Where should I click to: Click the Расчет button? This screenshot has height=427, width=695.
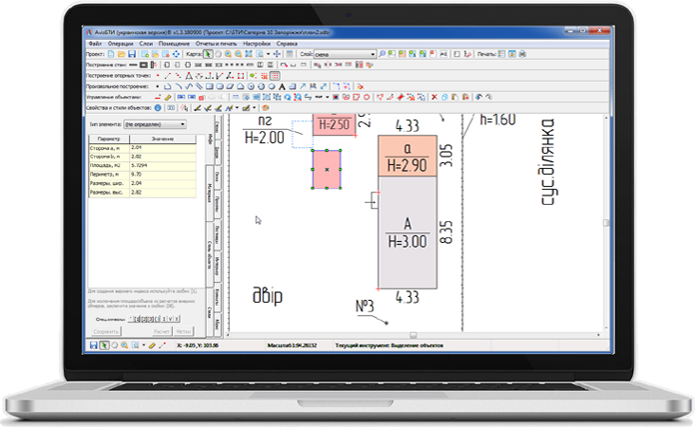click(x=161, y=332)
